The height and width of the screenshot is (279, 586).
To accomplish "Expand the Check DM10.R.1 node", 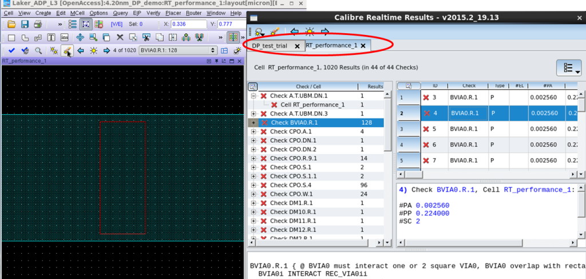I will [254, 212].
